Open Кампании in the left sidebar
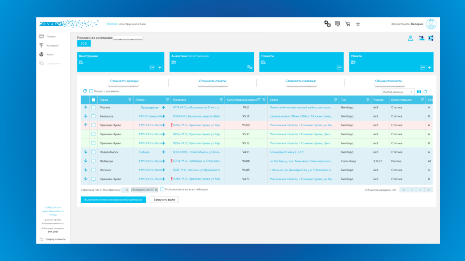Viewport: 465px width, 261px height. coord(52,45)
